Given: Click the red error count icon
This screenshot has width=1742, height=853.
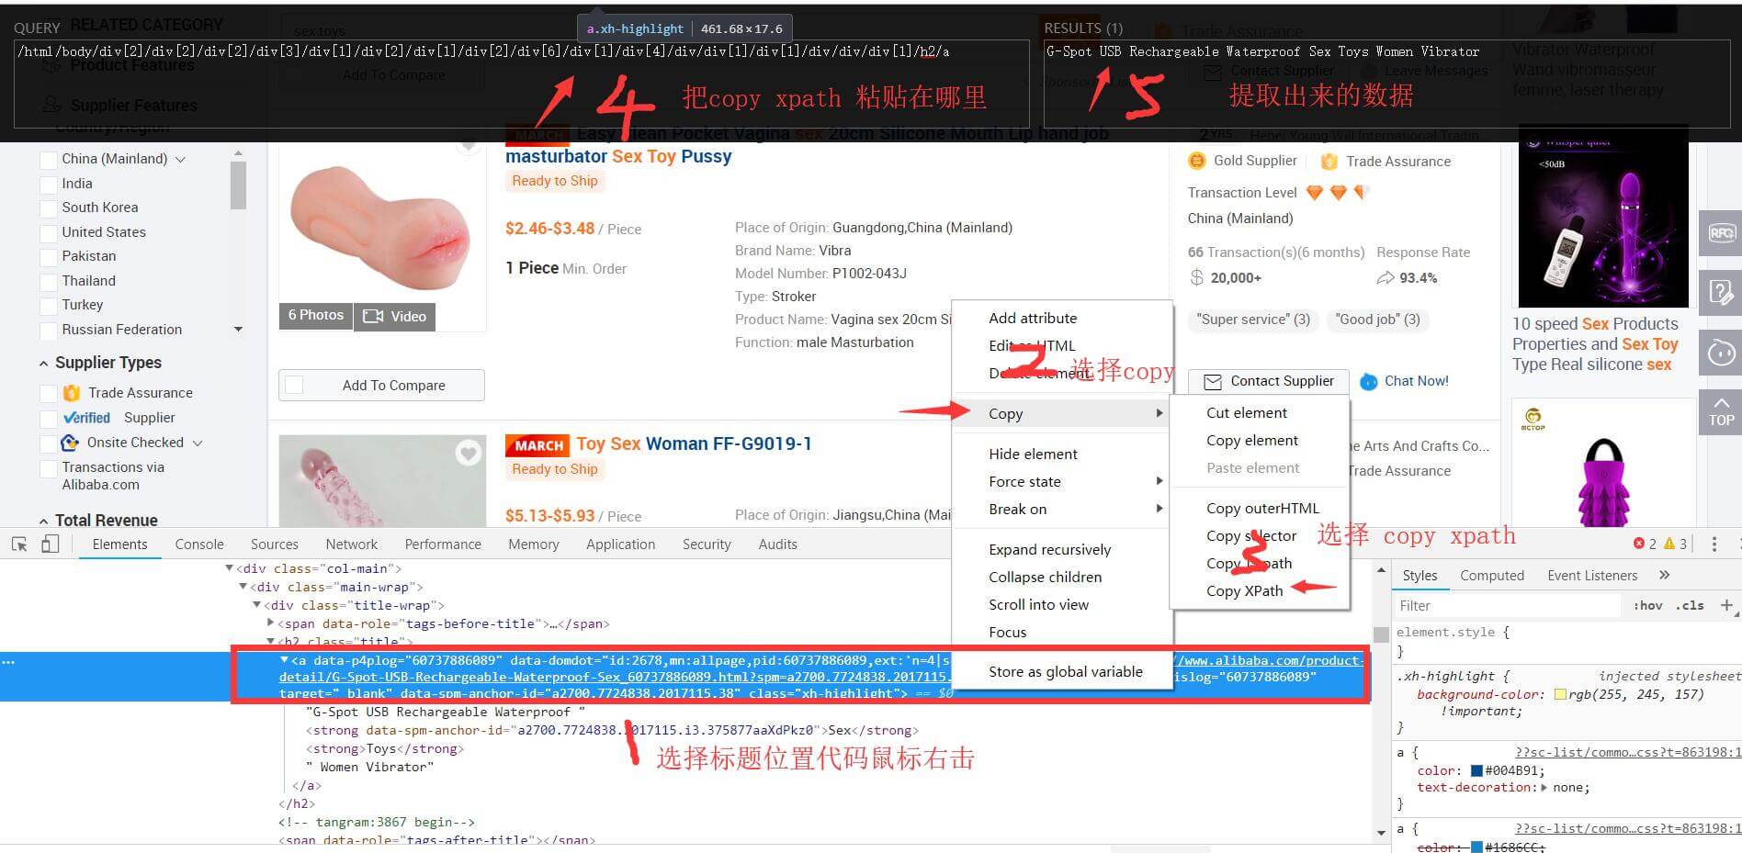Looking at the screenshot, I should tap(1639, 544).
